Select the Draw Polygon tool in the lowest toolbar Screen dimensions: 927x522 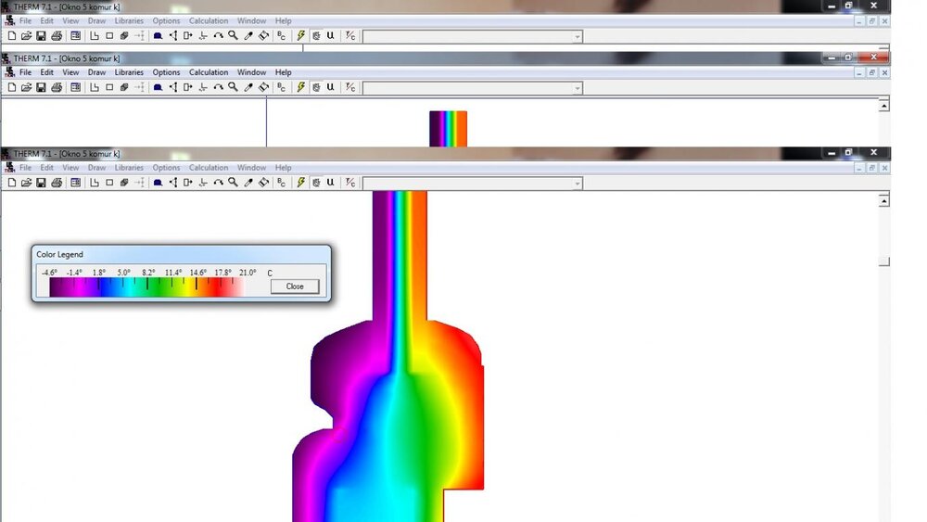click(94, 184)
